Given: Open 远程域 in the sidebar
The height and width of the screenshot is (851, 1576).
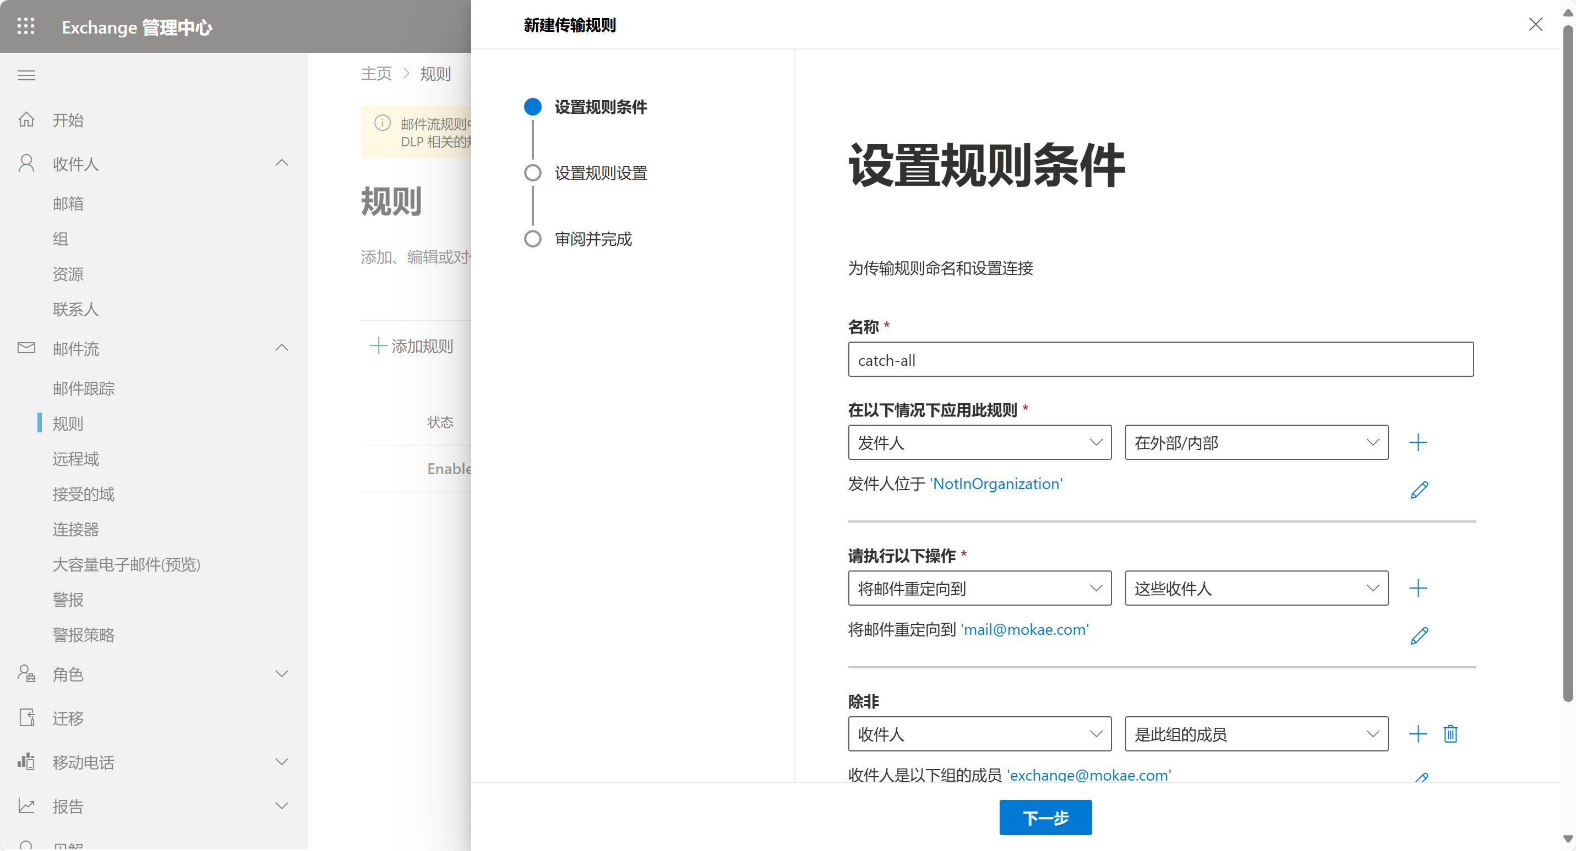Looking at the screenshot, I should [75, 459].
